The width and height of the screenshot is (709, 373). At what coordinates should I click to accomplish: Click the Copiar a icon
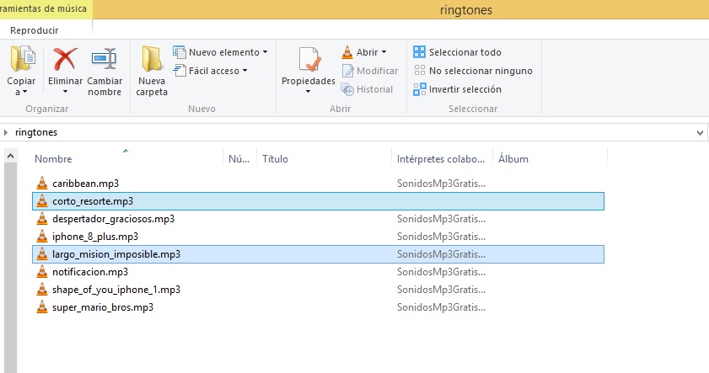22,61
